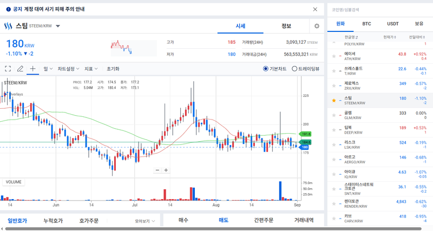This screenshot has width=433, height=231.
Task: Open the 지표 indicators dropdown
Action: tap(91, 69)
